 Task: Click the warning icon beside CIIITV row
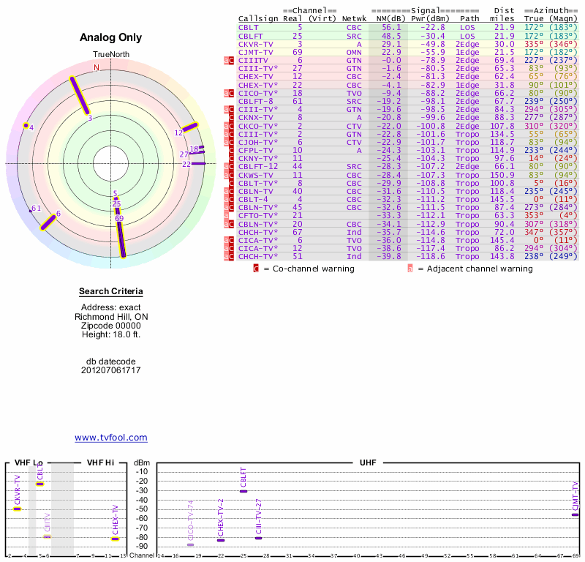coord(229,60)
